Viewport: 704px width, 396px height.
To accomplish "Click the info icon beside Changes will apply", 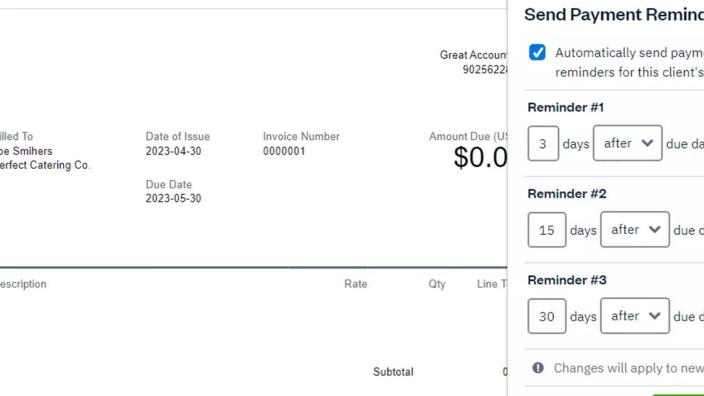I will (x=538, y=368).
